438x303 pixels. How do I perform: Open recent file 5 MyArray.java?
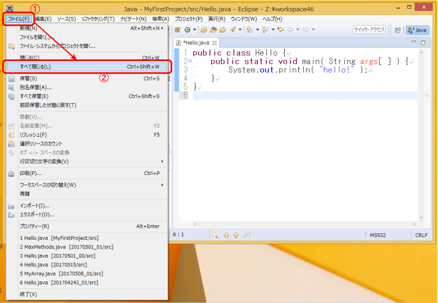(x=87, y=274)
